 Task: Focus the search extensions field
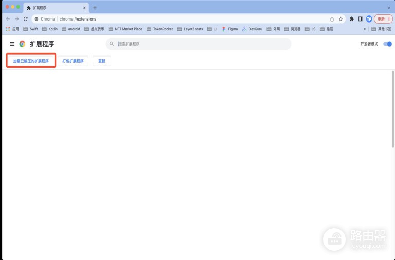[199, 44]
